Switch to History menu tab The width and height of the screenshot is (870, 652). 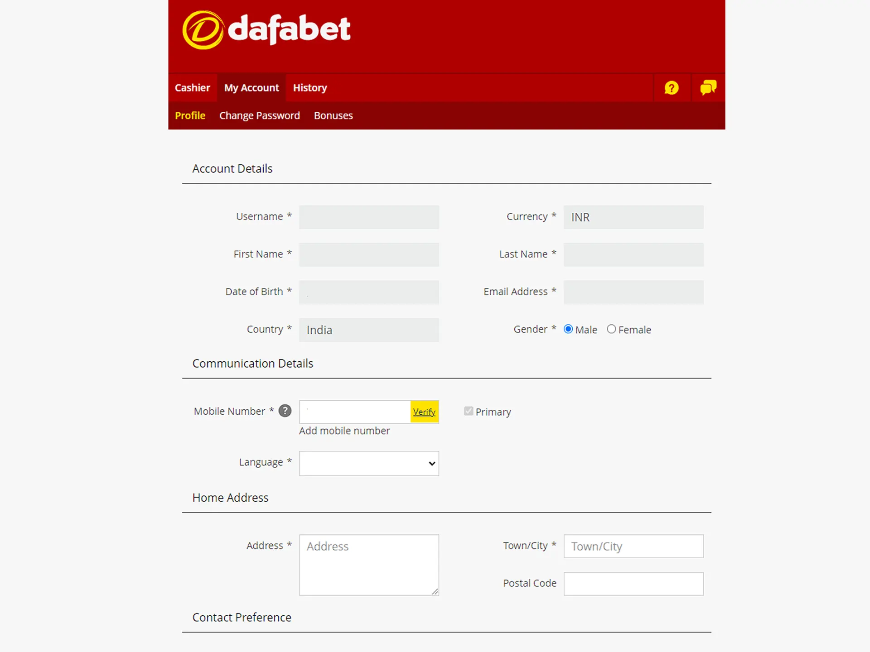[x=309, y=88]
